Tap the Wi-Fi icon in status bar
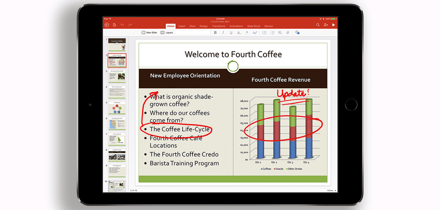Viewport: 440px width, 210px height. point(110,19)
